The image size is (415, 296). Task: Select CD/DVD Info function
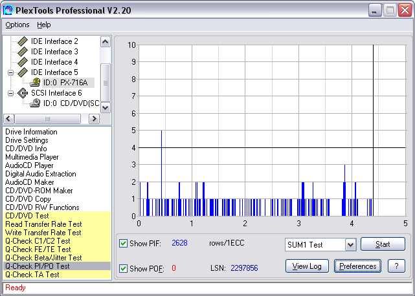26,149
